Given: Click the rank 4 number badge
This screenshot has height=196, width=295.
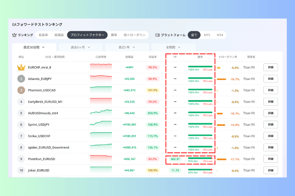Looking at the screenshot, I should (x=21, y=102).
